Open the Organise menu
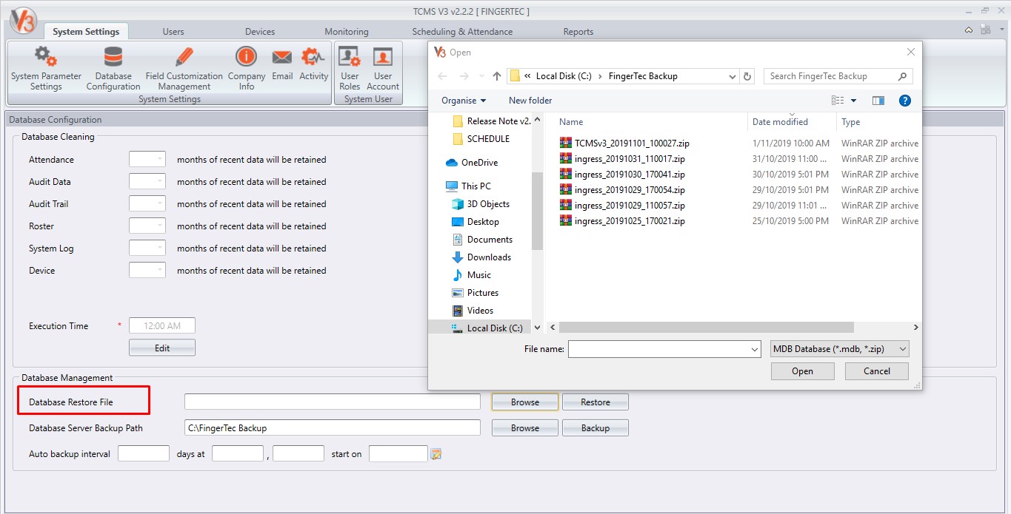Screen dimensions: 1011x514 [464, 101]
